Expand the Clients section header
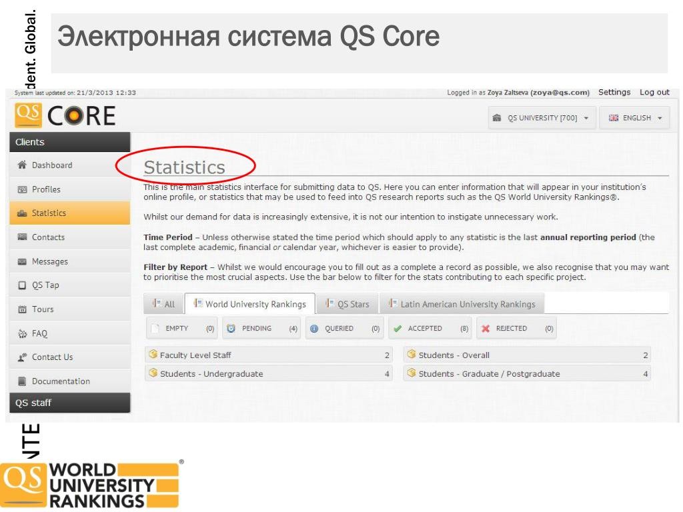Image resolution: width=683 pixels, height=512 pixels. coord(69,142)
